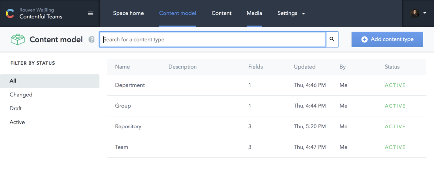Click the Add content type button
Viewport: 434px width, 170px height.
(x=387, y=39)
